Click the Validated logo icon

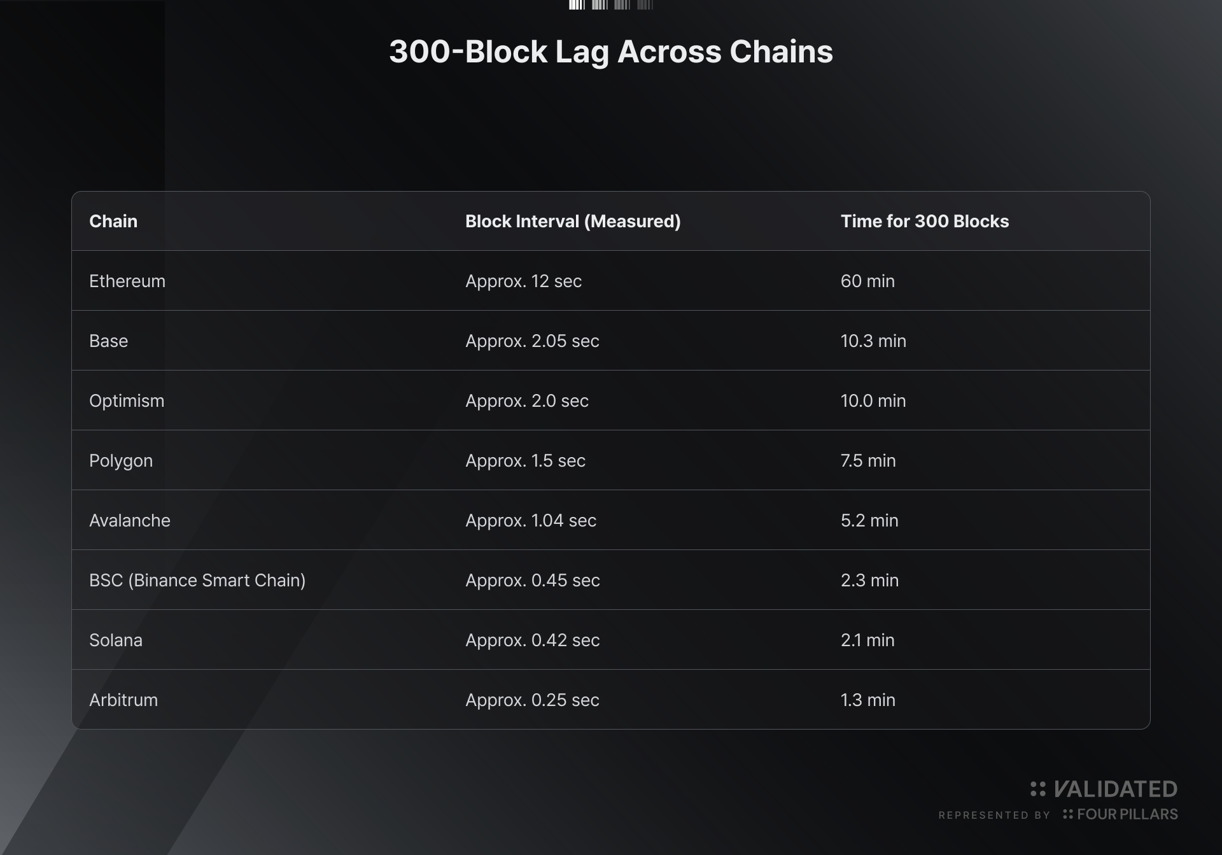pyautogui.click(x=1037, y=789)
